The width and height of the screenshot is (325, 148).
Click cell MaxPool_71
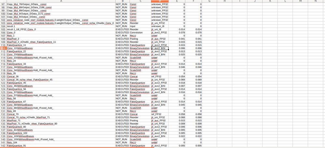pyautogui.click(x=61, y=120)
